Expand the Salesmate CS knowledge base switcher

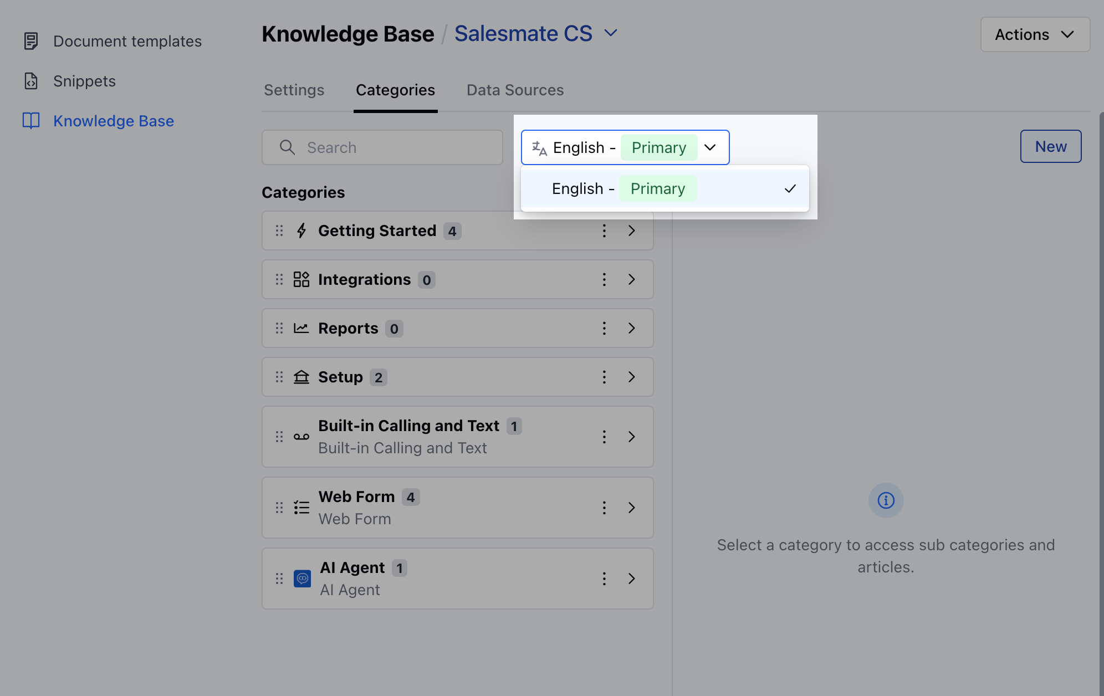(x=611, y=33)
